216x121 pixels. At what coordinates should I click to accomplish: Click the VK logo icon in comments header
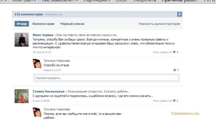[x=179, y=14]
